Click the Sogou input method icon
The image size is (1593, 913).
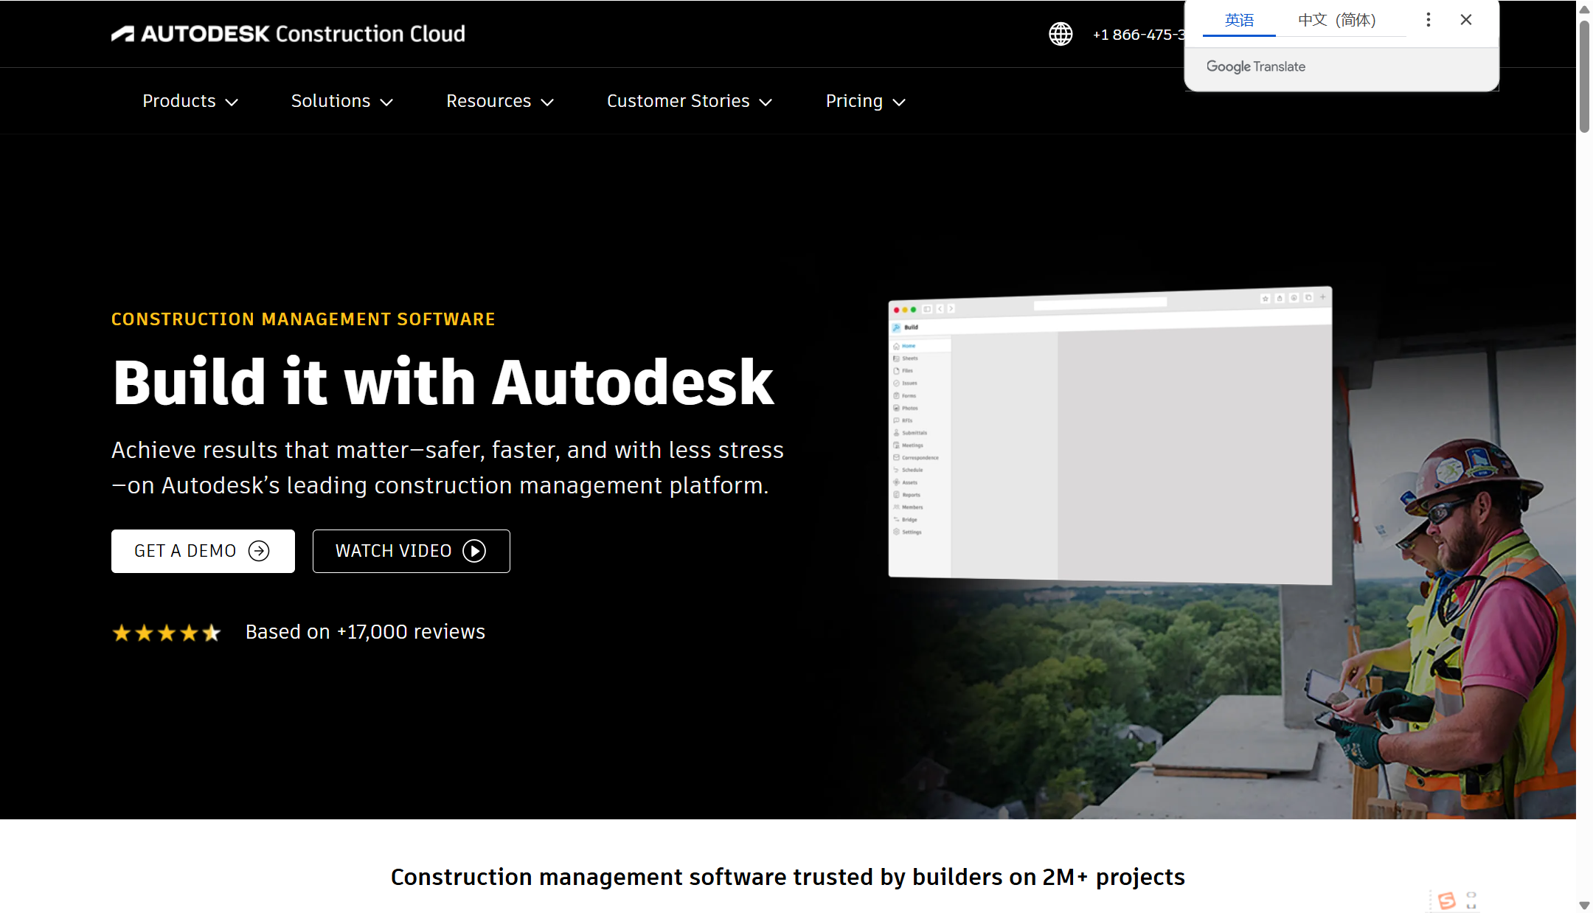tap(1447, 900)
